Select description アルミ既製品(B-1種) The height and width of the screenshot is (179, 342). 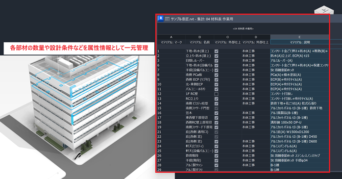pos(299,113)
